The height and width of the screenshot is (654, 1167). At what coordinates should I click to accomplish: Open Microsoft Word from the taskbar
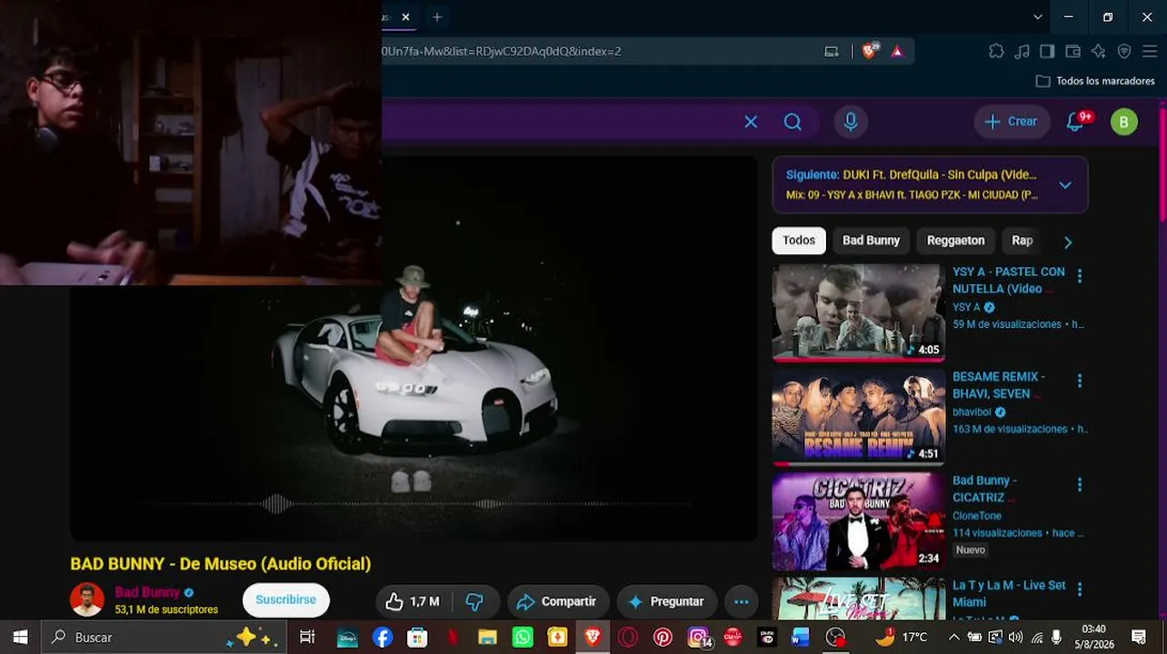tap(800, 638)
